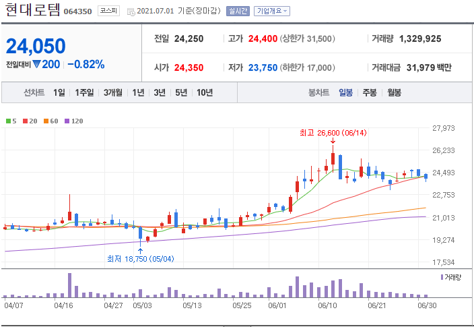Click the purple 거래량 volume legend marker
Viewport: 474px width, 327px height.
442,277
